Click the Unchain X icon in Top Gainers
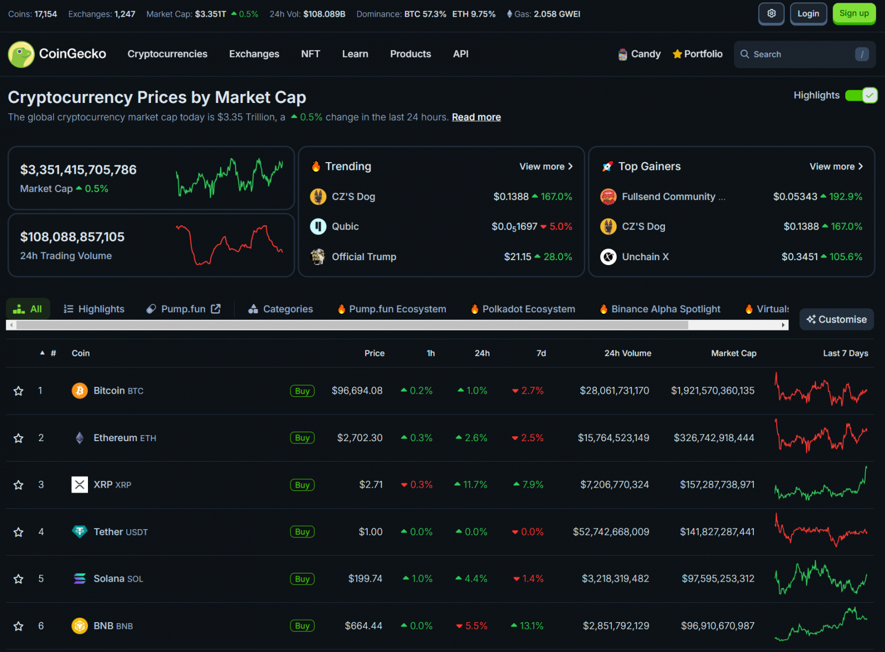885x652 pixels. (608, 257)
